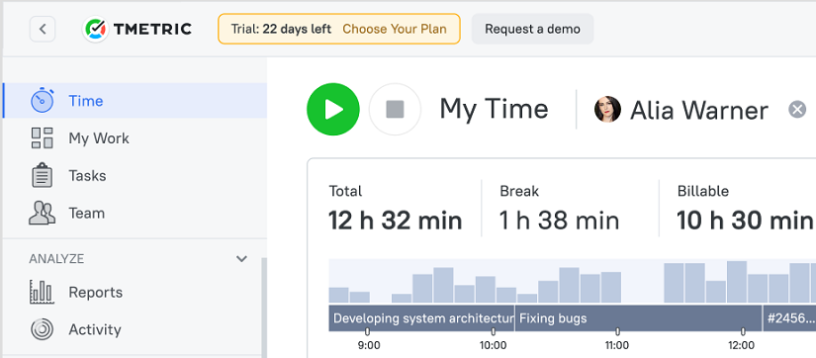
Task: Click the stopwatch Time icon
Action: [43, 101]
